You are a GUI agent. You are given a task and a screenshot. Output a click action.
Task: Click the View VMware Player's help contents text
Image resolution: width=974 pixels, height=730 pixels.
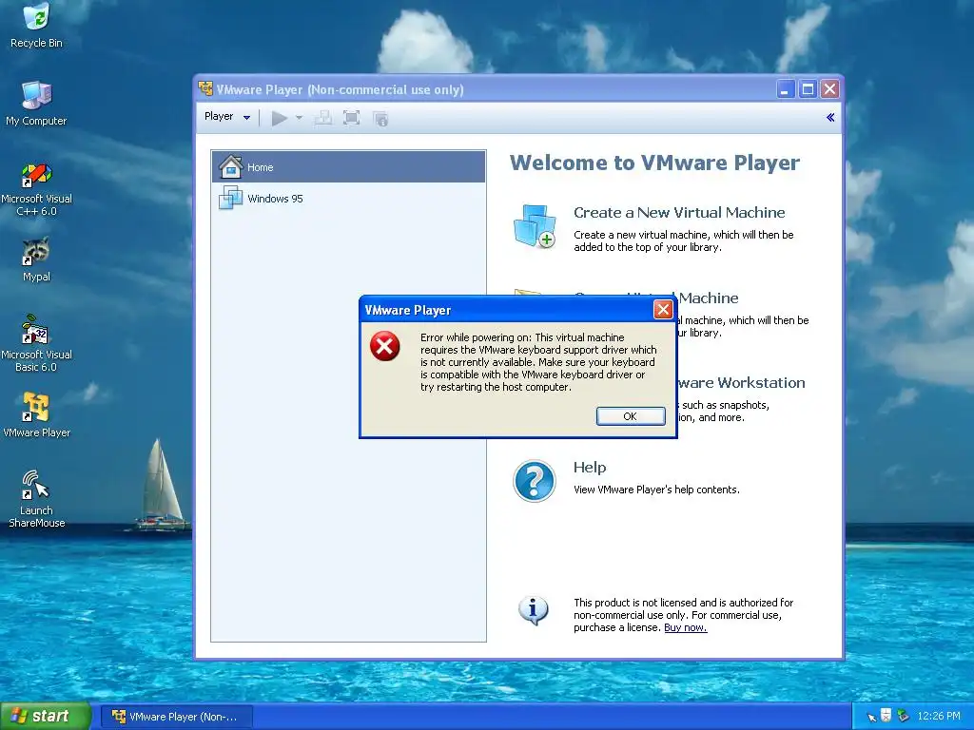coord(656,490)
